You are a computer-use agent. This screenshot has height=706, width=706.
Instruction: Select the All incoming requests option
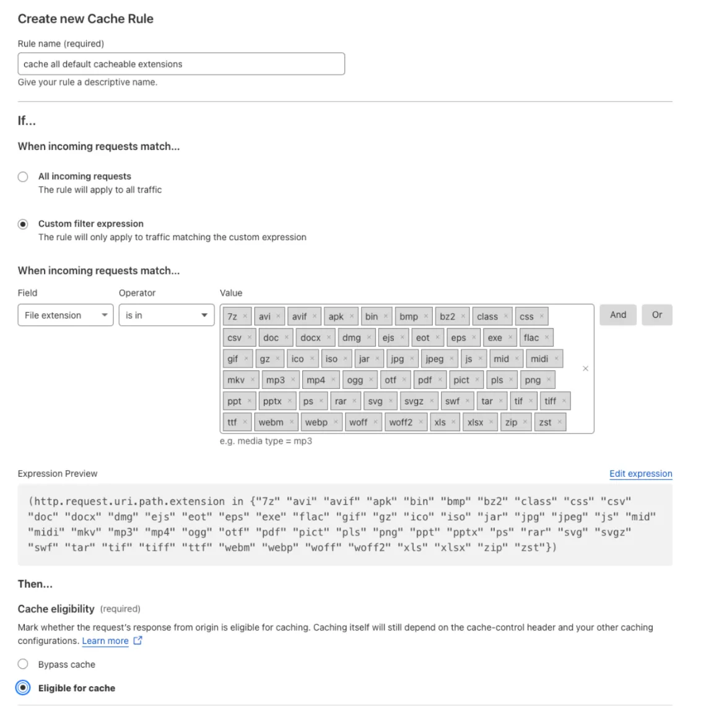tap(23, 176)
